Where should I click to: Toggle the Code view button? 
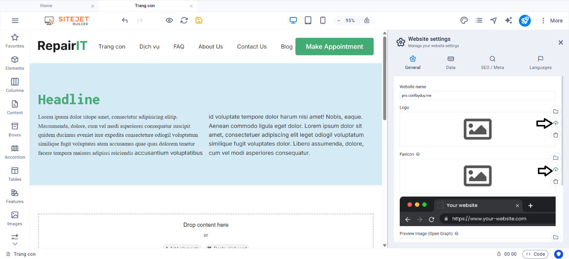click(535, 254)
